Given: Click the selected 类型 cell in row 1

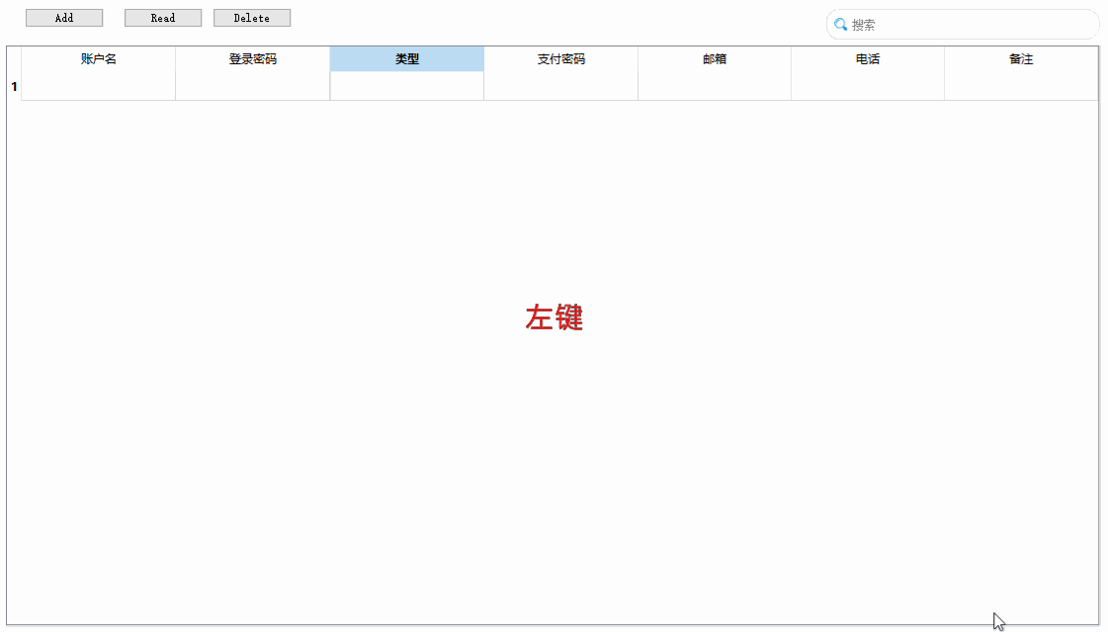Looking at the screenshot, I should 406,86.
